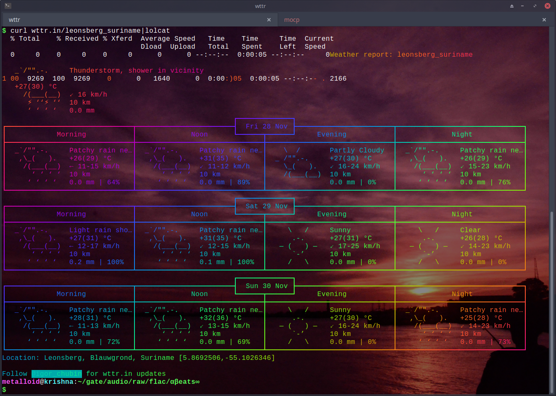The width and height of the screenshot is (556, 396).
Task: Maximize the terminal window
Action: pos(535,6)
